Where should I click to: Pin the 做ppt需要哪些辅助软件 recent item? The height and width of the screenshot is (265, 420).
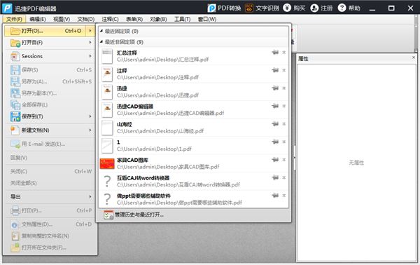click(x=275, y=196)
